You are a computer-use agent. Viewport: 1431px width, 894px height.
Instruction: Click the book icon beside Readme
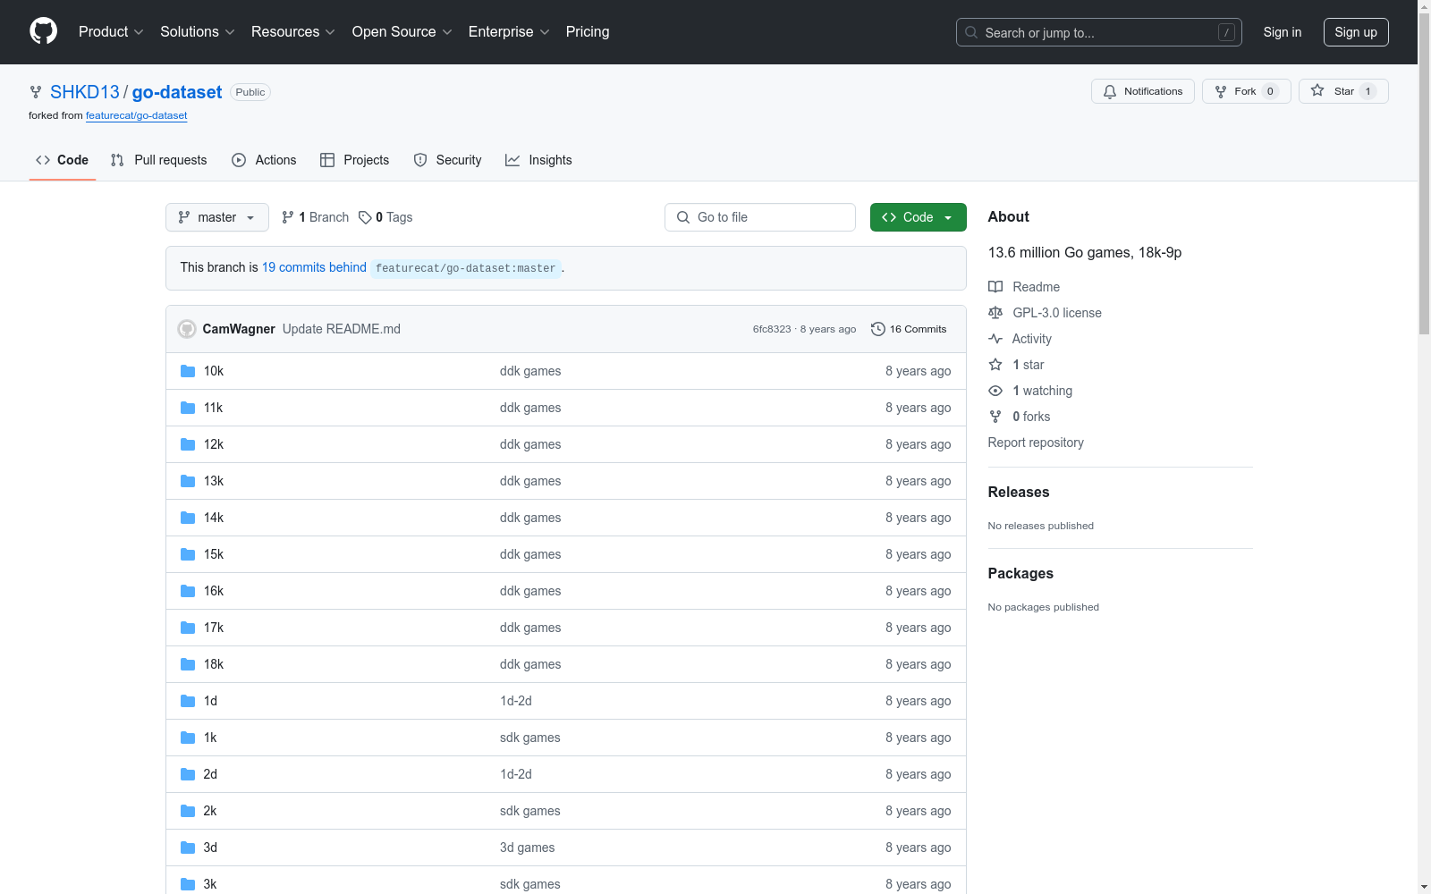pos(995,287)
